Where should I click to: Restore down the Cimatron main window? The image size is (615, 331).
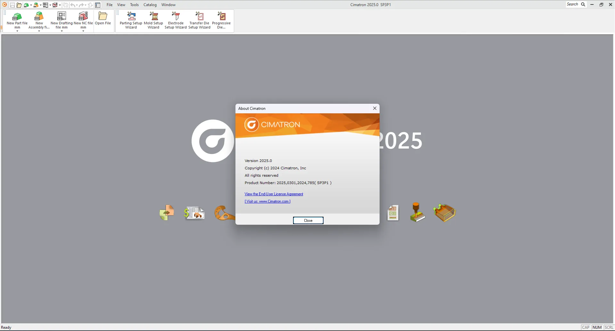click(x=601, y=4)
